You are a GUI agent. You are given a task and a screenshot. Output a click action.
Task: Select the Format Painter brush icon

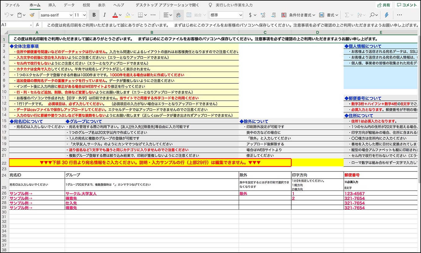(x=32, y=15)
